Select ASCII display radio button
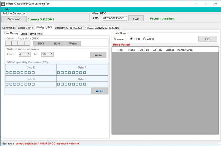Screen dimensions: 221x146 [x=144, y=39]
